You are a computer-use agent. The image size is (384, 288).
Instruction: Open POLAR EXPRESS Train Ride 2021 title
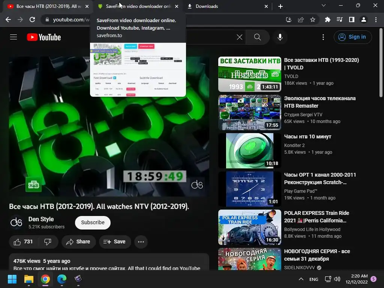[316, 217]
